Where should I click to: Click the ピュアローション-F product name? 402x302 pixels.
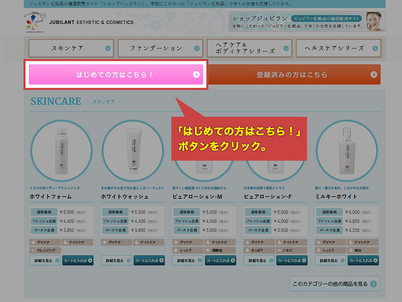[x=268, y=197]
